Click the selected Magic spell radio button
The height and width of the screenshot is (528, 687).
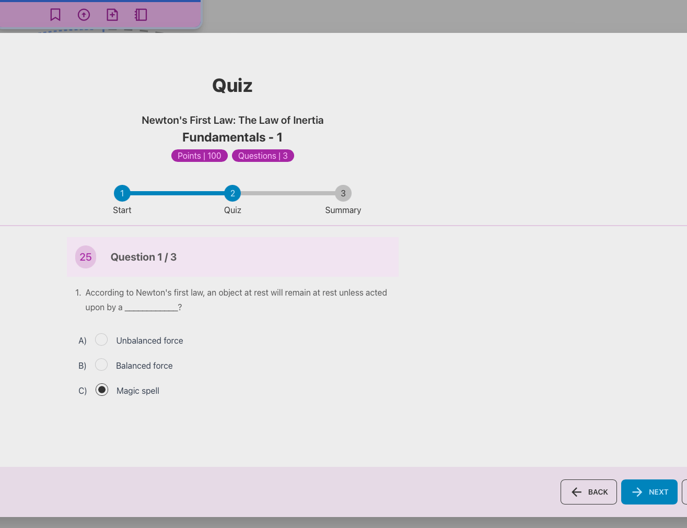tap(102, 390)
